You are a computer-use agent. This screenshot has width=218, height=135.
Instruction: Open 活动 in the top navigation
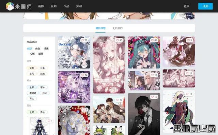pos(79,6)
